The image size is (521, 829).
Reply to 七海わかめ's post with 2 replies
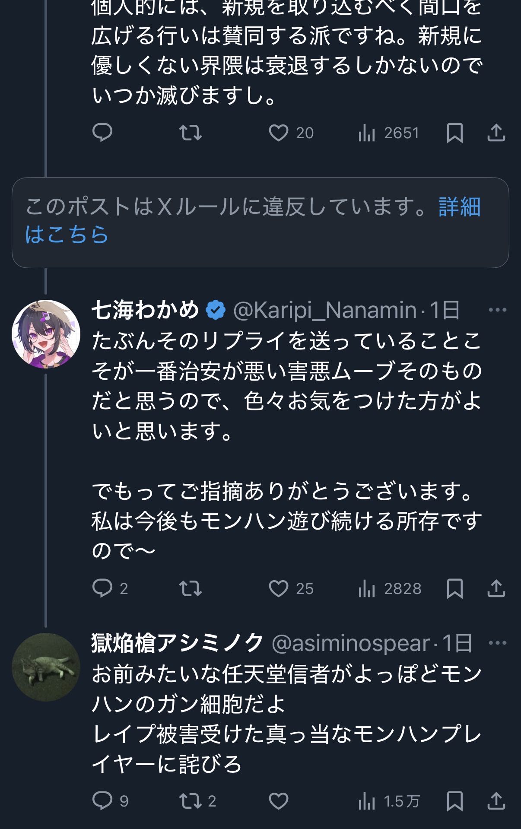tap(103, 588)
